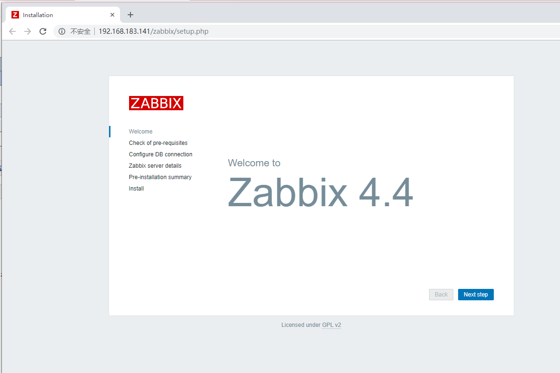Click the red ZABBIX logo
This screenshot has width=560, height=373.
(x=156, y=103)
